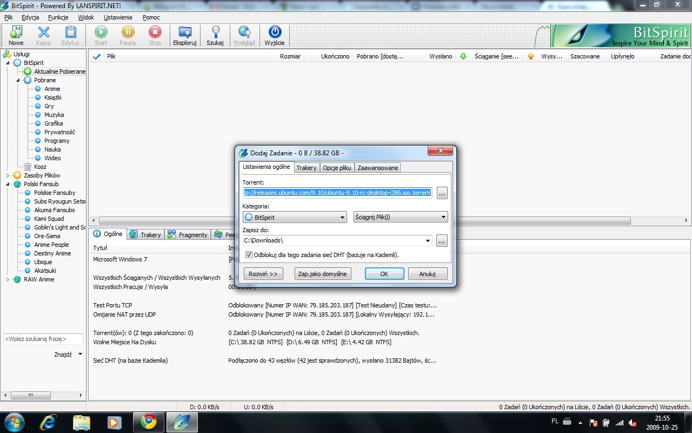This screenshot has height=433, width=692.
Task: Click the orange upload arrow column icon
Action: pyautogui.click(x=530, y=56)
